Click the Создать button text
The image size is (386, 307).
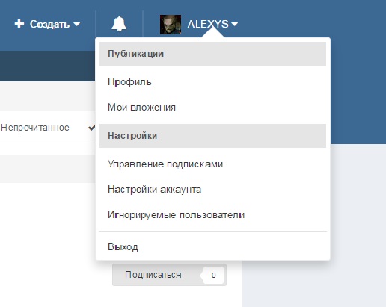coord(49,24)
